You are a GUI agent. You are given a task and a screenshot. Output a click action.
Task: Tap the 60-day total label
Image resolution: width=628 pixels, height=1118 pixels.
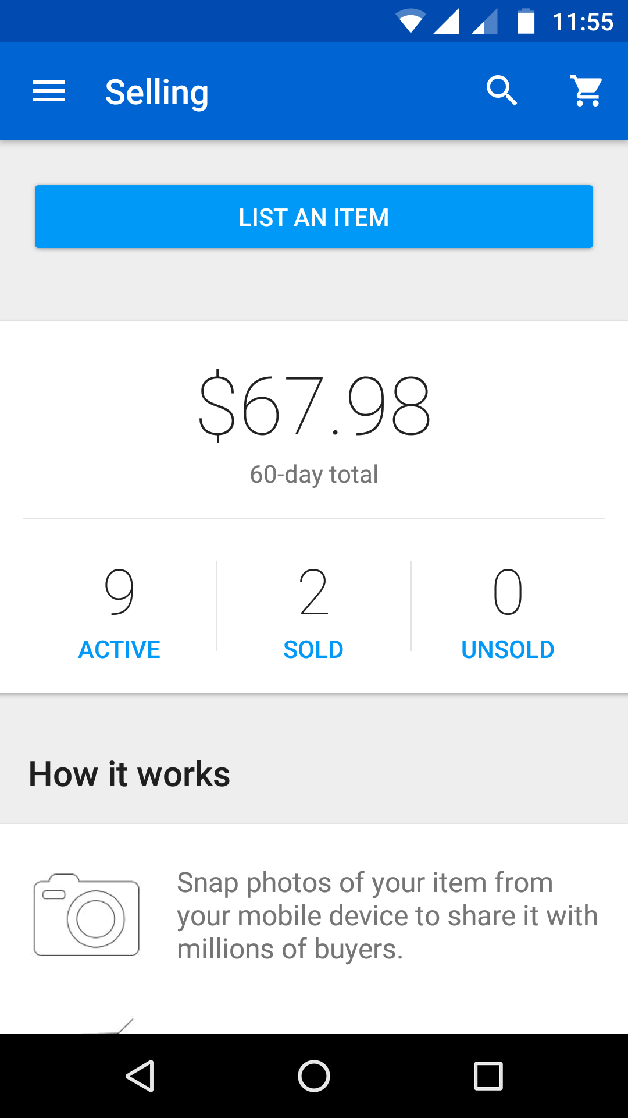pyautogui.click(x=314, y=475)
